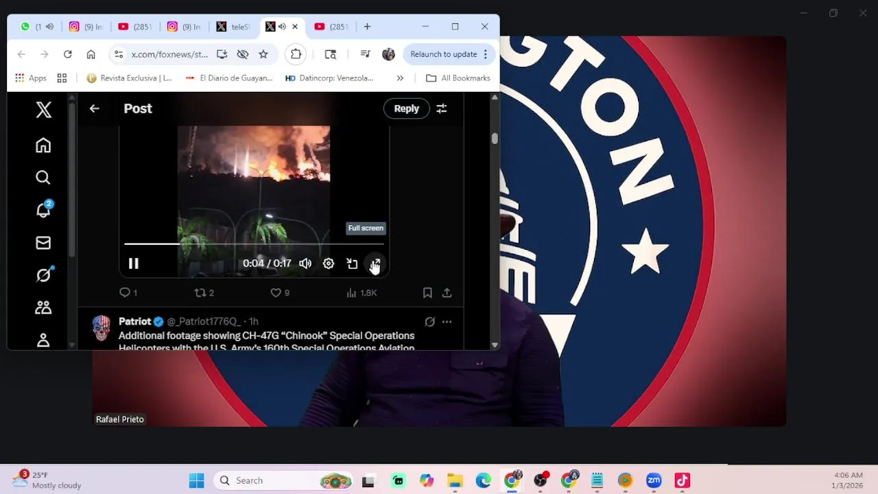Open Messages envelope in X sidebar
The height and width of the screenshot is (494, 878).
tap(43, 243)
